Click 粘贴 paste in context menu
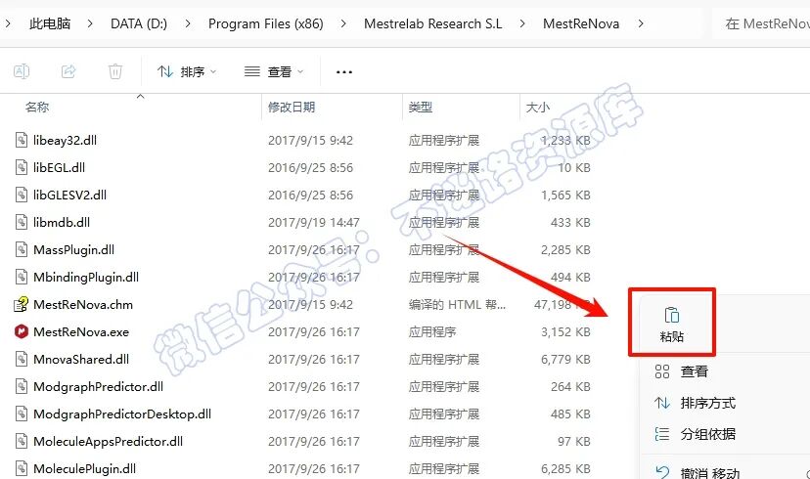This screenshot has height=479, width=810. point(671,324)
